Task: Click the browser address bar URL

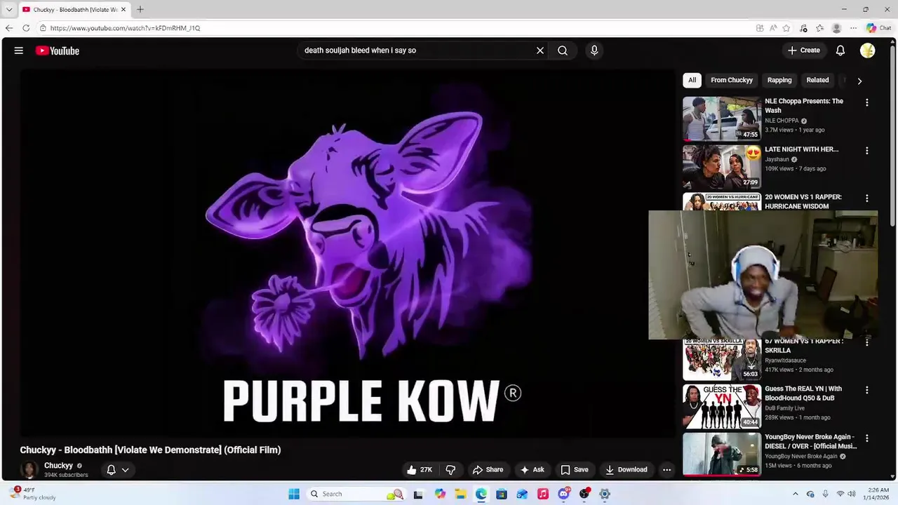Action: point(125,28)
